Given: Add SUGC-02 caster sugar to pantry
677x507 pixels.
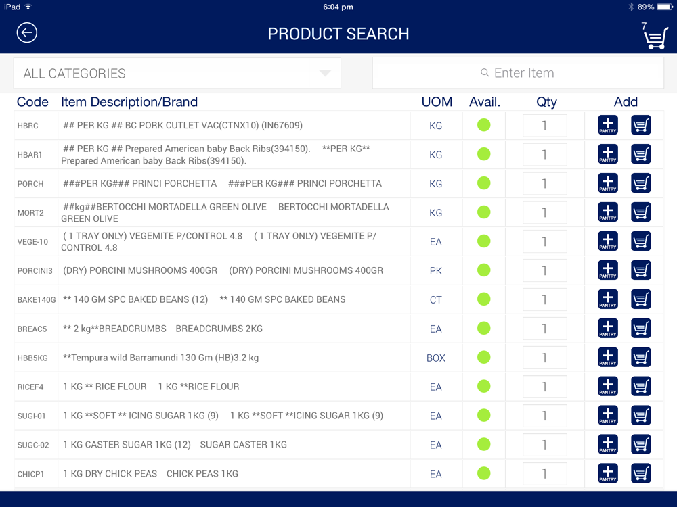Looking at the screenshot, I should [x=608, y=445].
